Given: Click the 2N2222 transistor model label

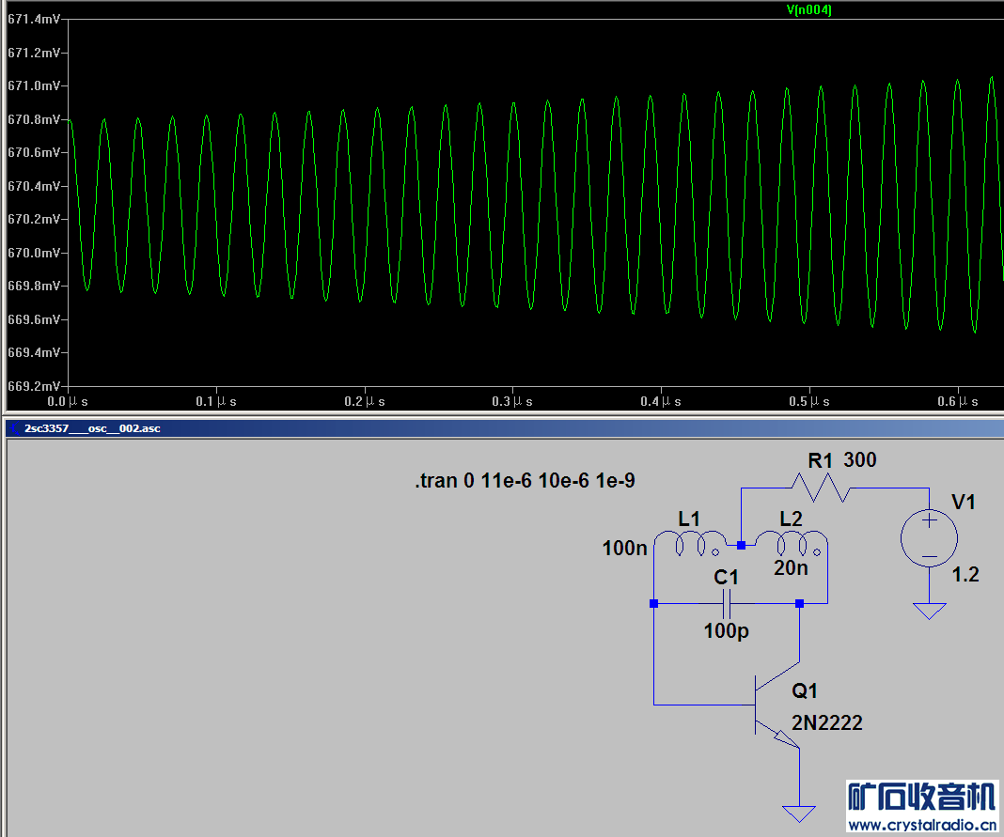Looking at the screenshot, I should pos(826,722).
